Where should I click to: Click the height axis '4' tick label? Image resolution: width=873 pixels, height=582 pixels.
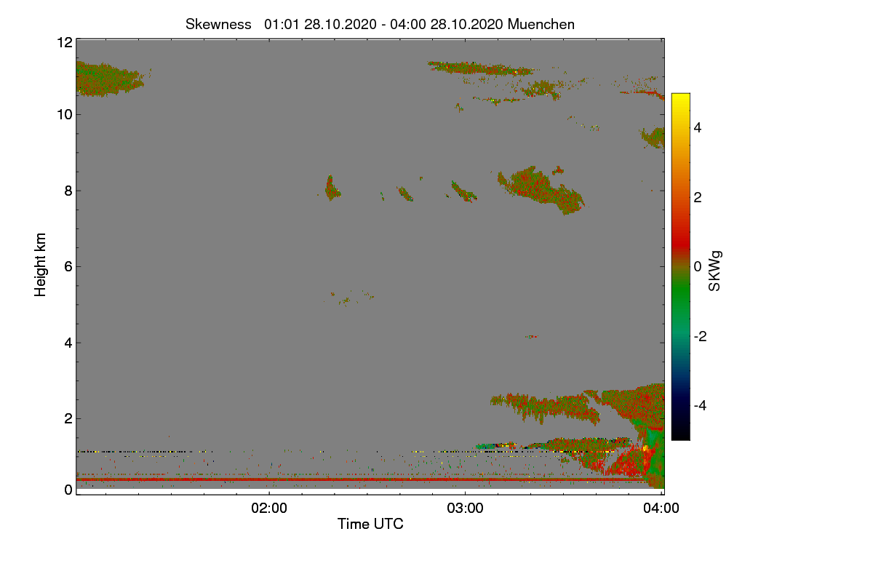[68, 343]
